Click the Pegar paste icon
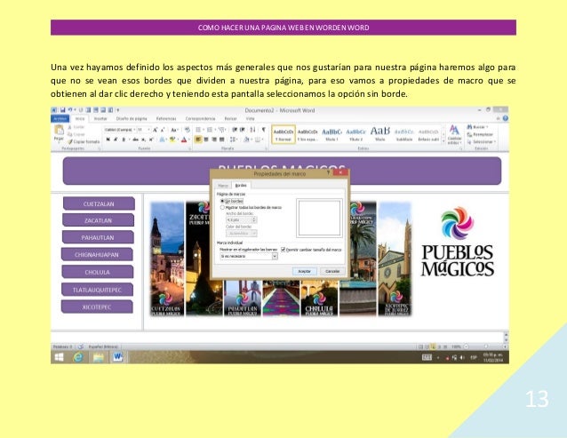 pyautogui.click(x=59, y=131)
